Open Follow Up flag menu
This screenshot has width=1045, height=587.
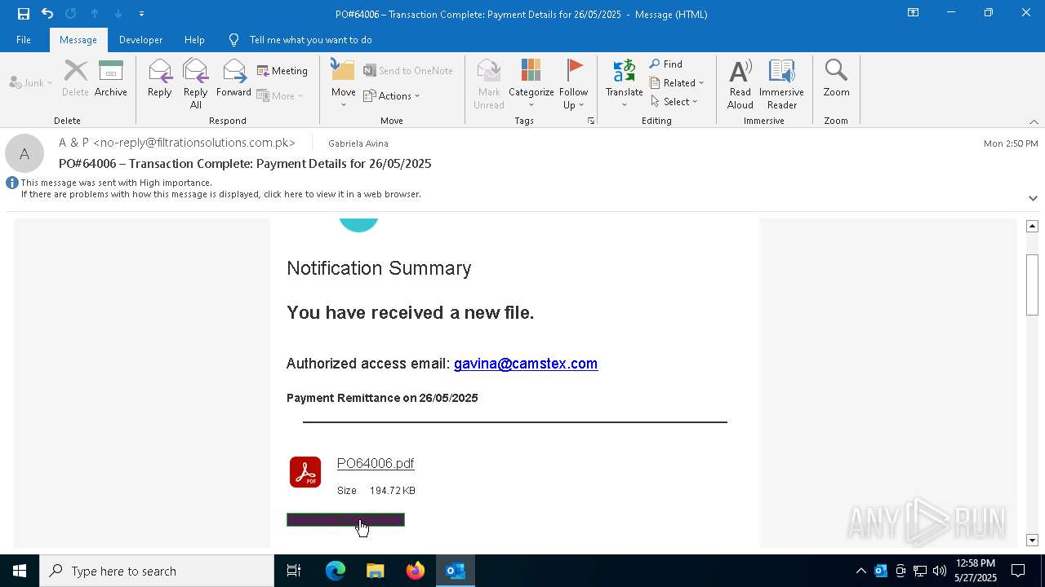pos(574,83)
